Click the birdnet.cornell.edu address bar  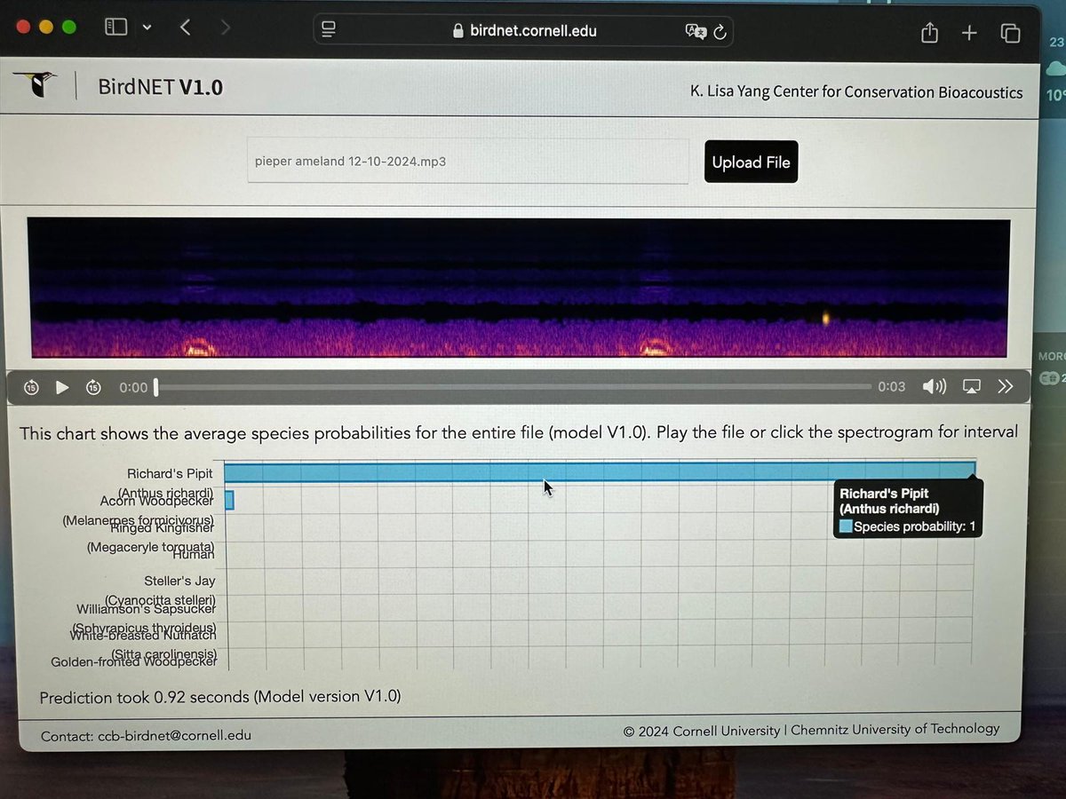[x=524, y=31]
